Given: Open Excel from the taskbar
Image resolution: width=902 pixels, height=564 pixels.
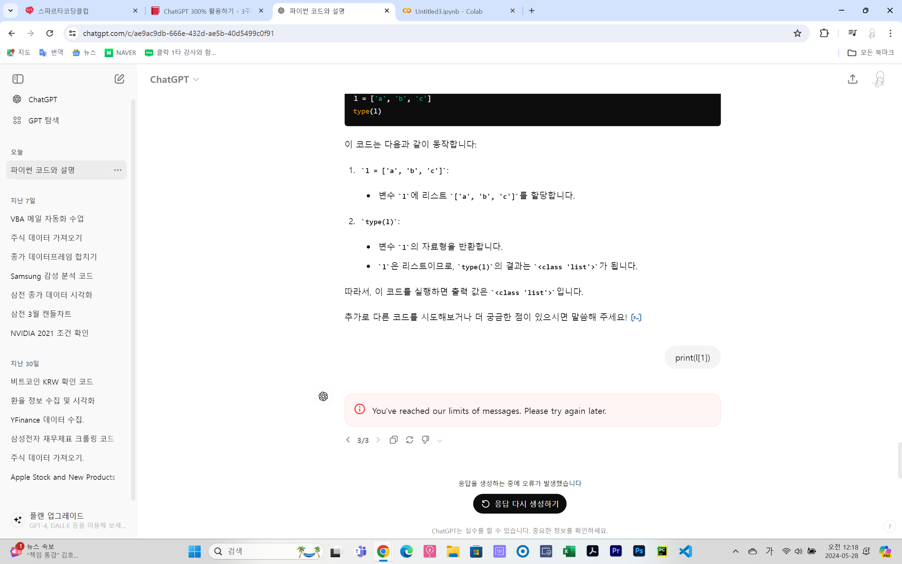Looking at the screenshot, I should coord(569,551).
